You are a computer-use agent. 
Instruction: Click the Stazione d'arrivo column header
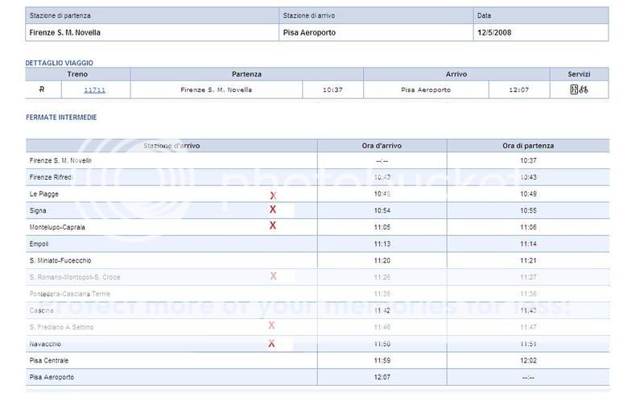[171, 146]
